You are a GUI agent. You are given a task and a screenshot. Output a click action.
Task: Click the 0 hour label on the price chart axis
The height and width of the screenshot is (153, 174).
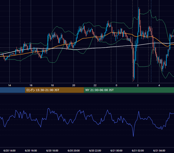point(116,85)
